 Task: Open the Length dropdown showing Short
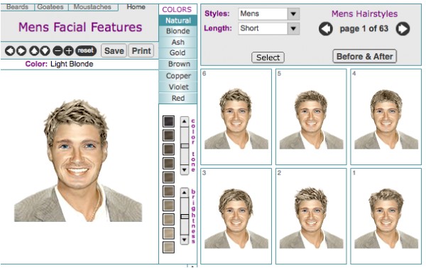coord(269,28)
